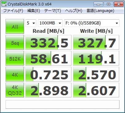The width and height of the screenshot is (125, 113).
Task: Open the ファイル(F) menu
Action: tap(13, 11)
